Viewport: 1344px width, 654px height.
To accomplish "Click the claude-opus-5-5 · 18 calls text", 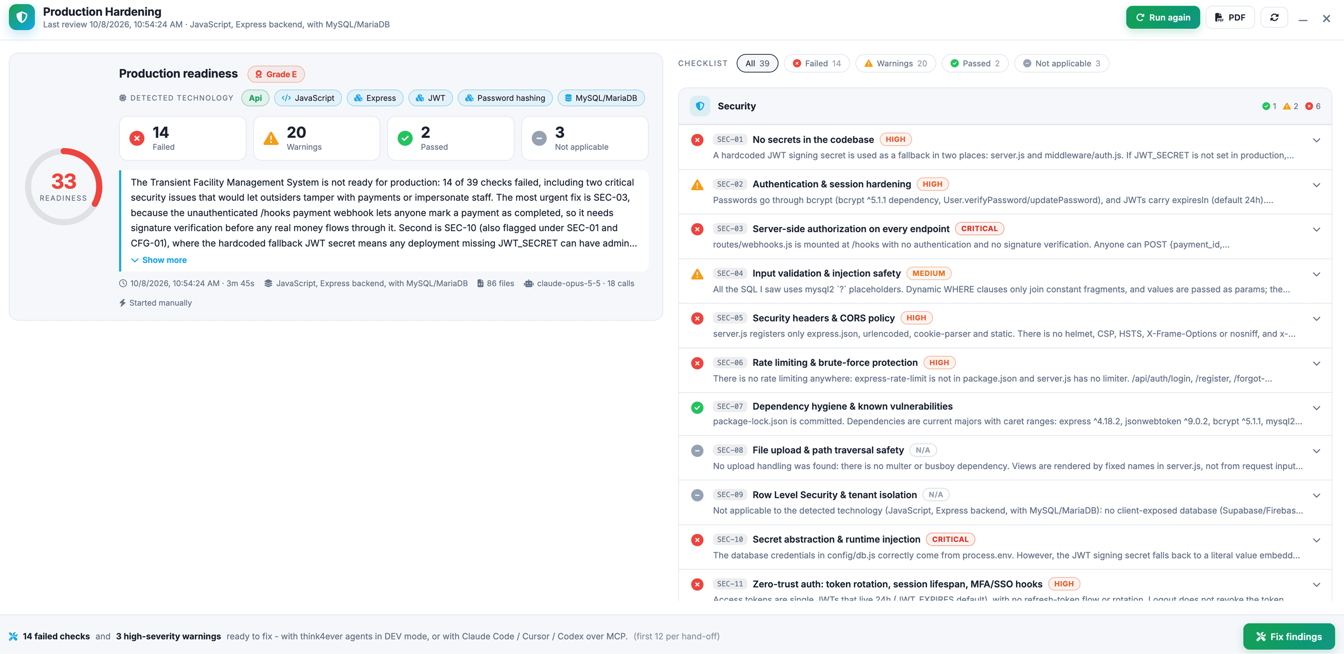I will coord(585,283).
